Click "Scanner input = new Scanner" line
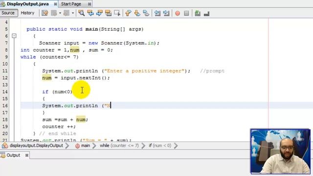 [99, 43]
